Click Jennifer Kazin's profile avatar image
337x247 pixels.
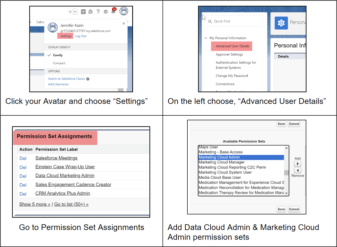[53, 27]
